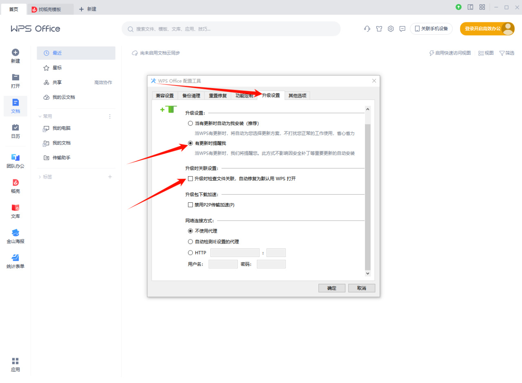Open 星标 starred documents

[x=76, y=68]
